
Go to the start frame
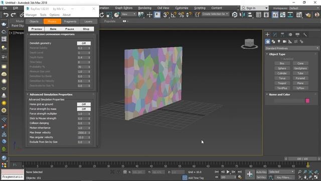(x=217, y=172)
